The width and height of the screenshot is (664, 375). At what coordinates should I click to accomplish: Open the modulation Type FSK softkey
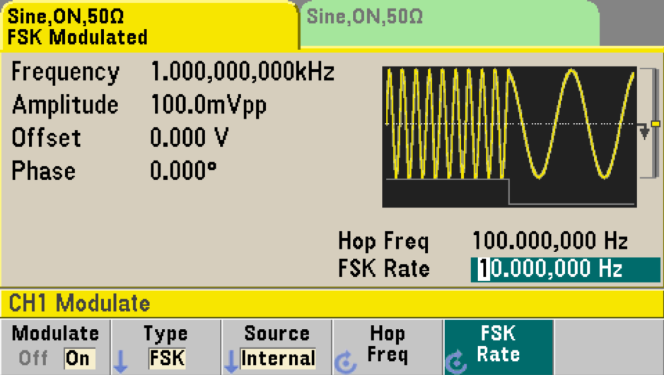click(166, 347)
